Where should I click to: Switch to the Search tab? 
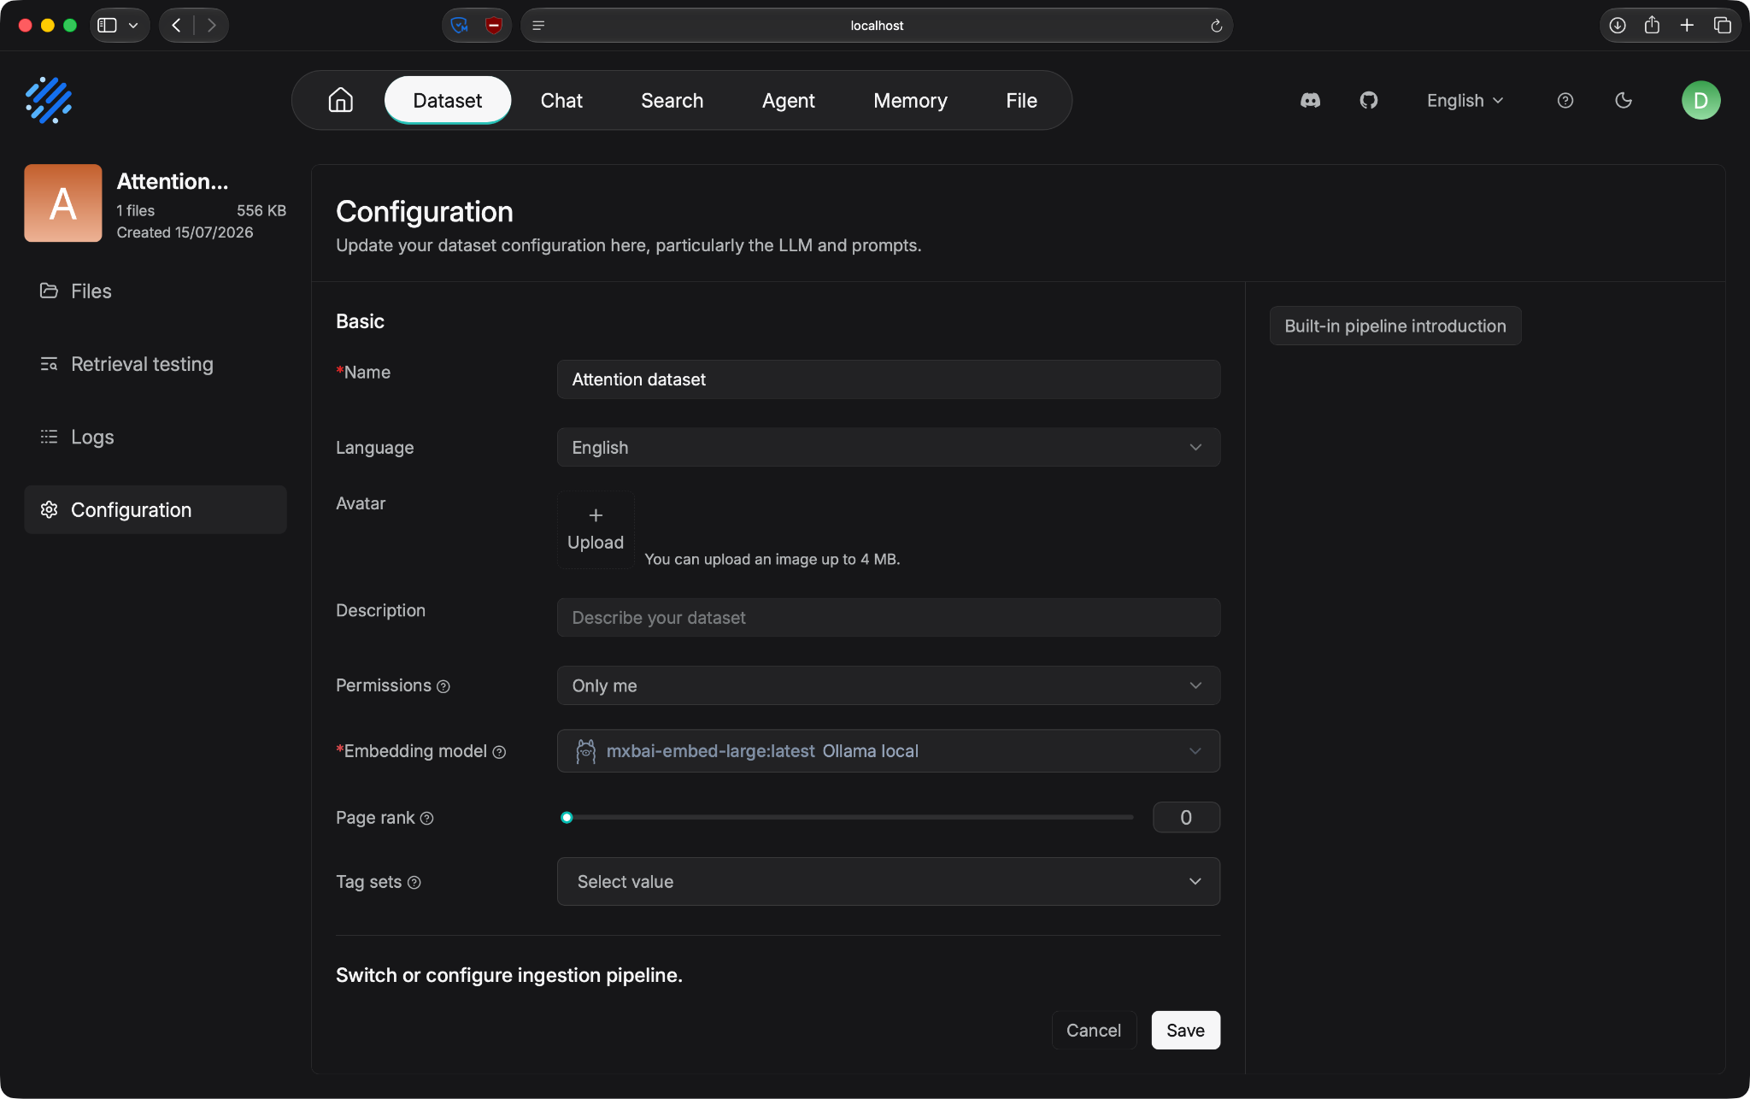tap(672, 100)
